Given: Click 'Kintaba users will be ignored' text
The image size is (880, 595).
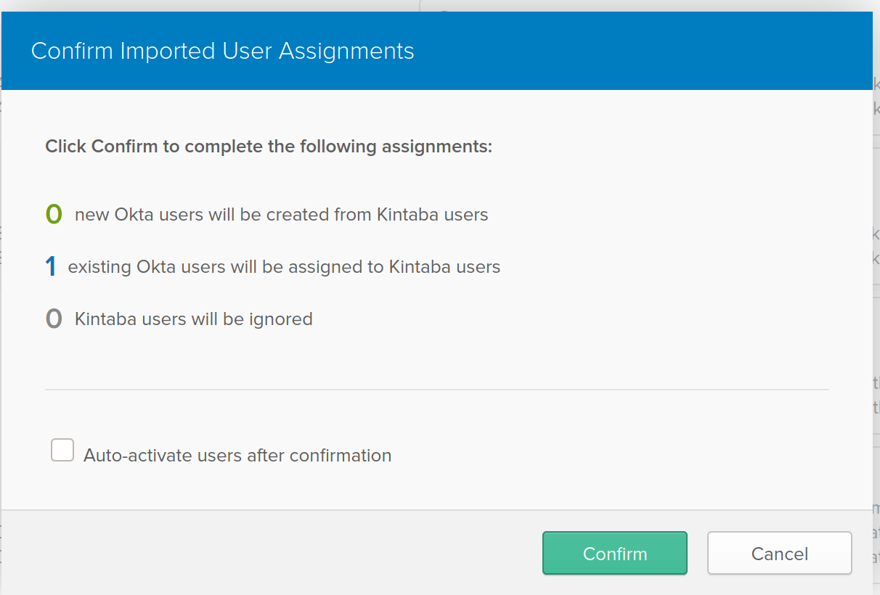Looking at the screenshot, I should click(194, 319).
